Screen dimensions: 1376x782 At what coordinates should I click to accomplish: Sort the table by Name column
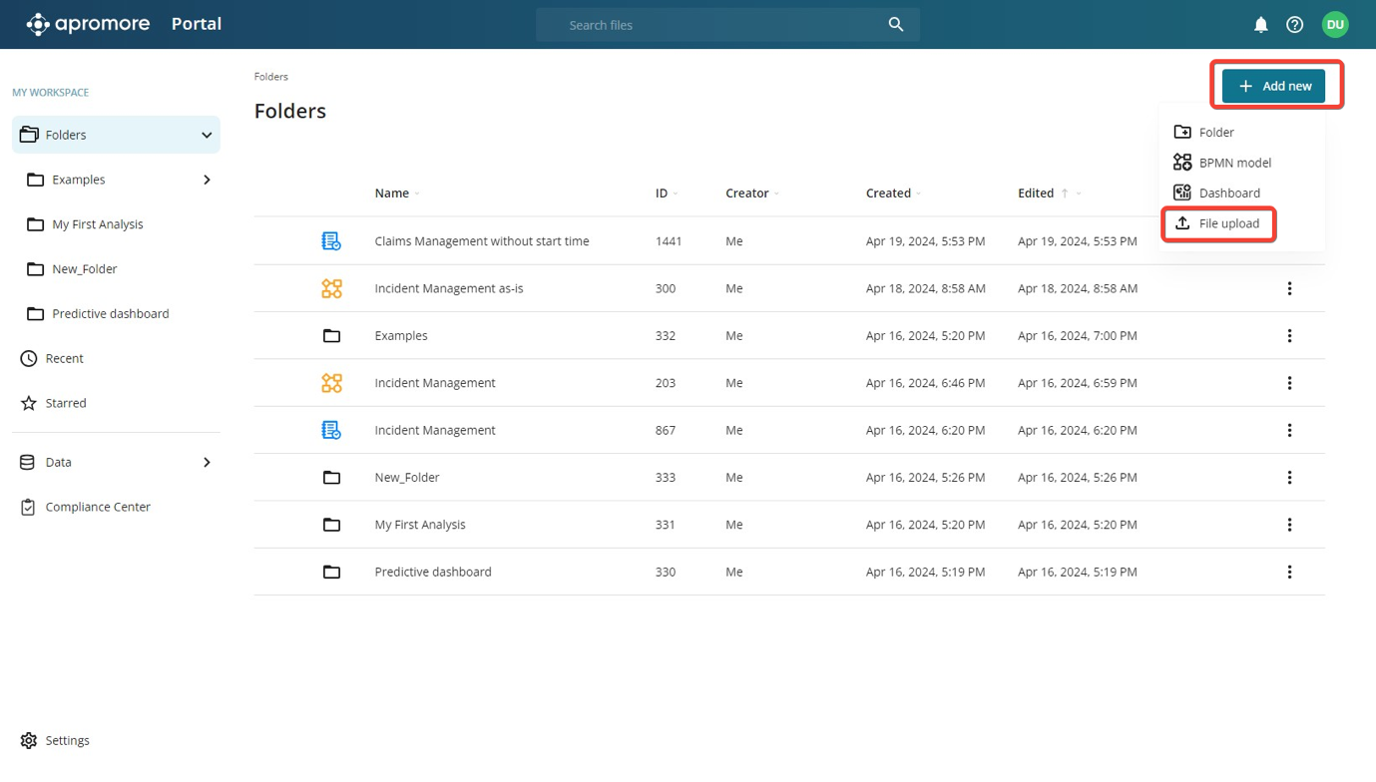[392, 194]
